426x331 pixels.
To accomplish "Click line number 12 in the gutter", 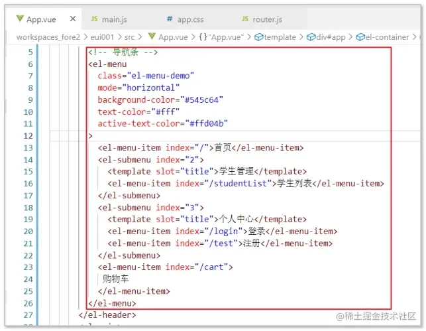I will click(x=28, y=136).
